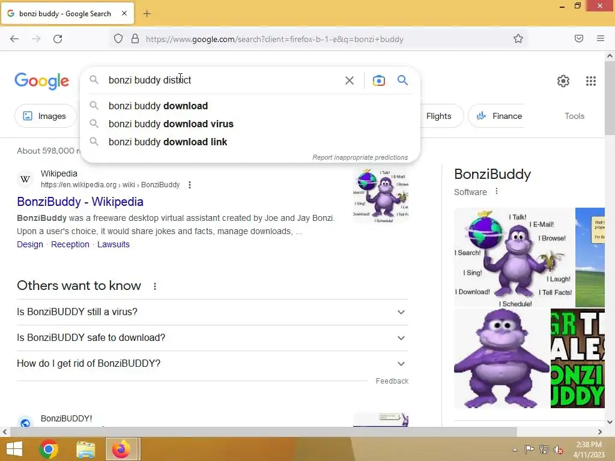The image size is (615, 461).
Task: Click the forward navigation arrow
Action: coord(36,39)
